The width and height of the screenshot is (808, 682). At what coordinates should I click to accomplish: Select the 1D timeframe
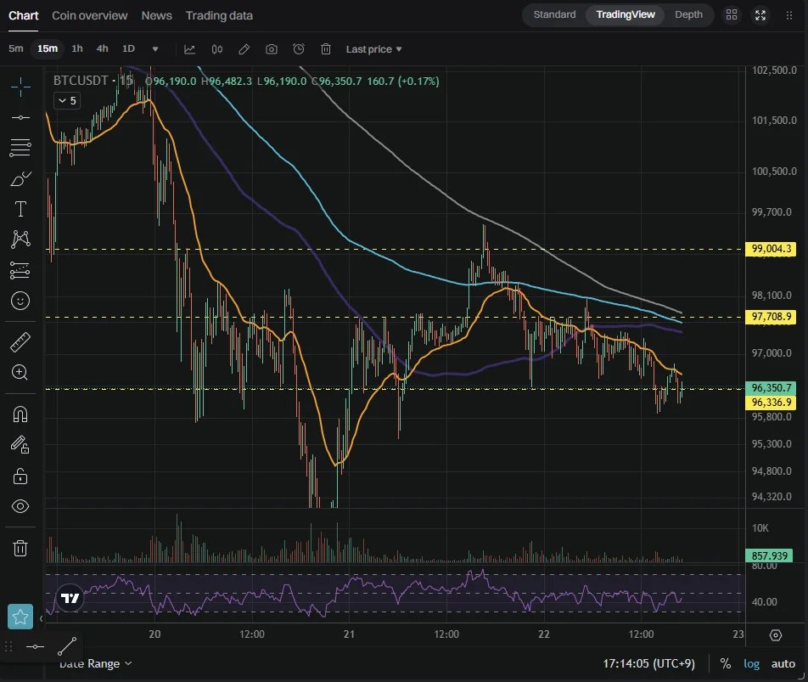[128, 48]
